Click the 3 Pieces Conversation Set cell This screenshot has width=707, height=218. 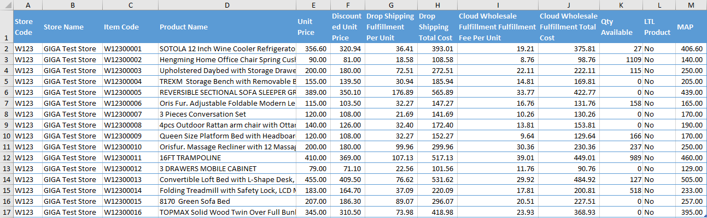coord(227,114)
